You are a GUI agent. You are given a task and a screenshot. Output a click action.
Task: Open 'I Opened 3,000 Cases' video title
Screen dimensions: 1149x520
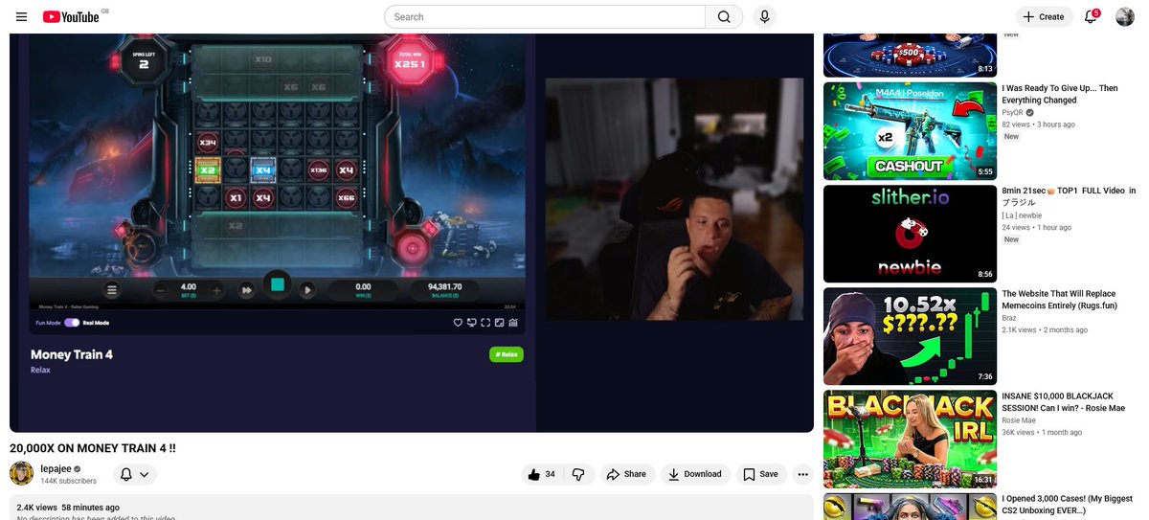[x=1068, y=505]
